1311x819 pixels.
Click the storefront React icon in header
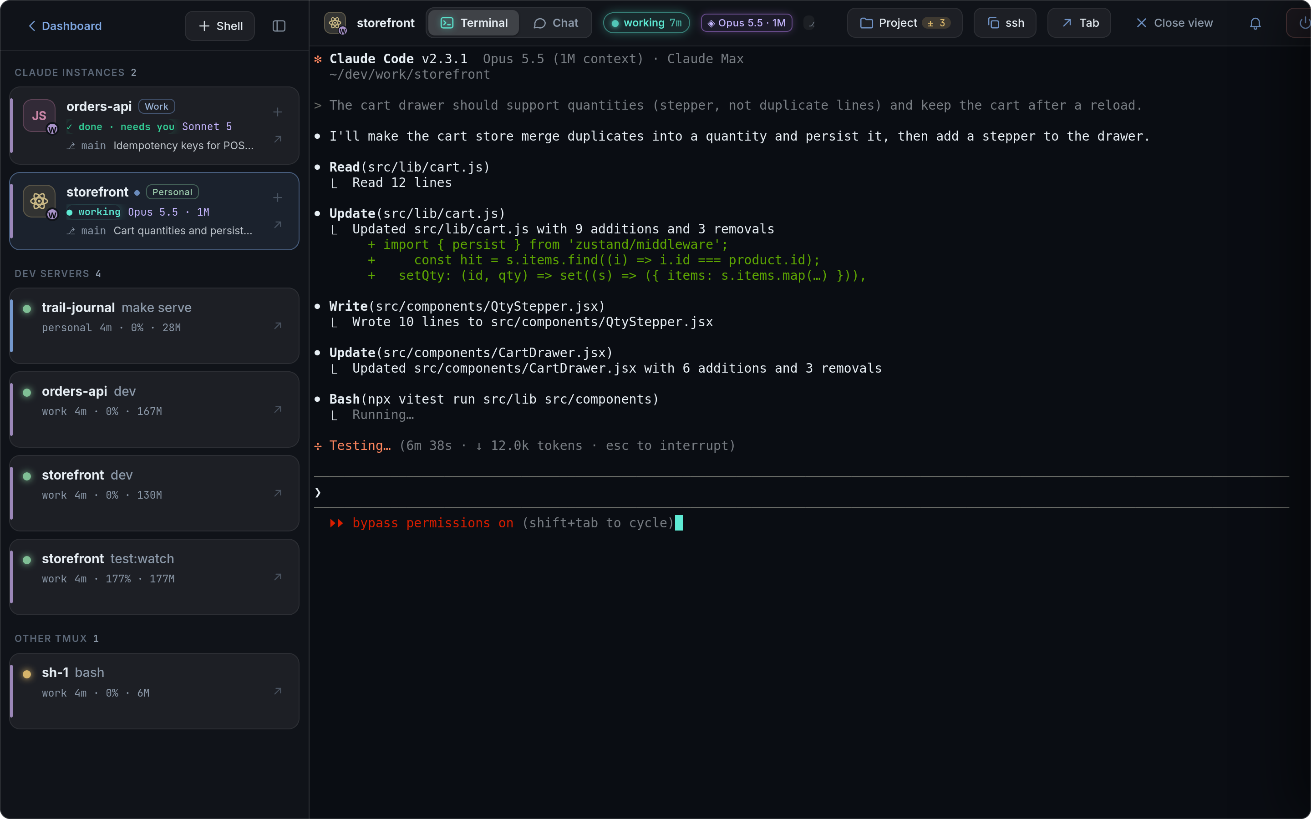click(335, 23)
